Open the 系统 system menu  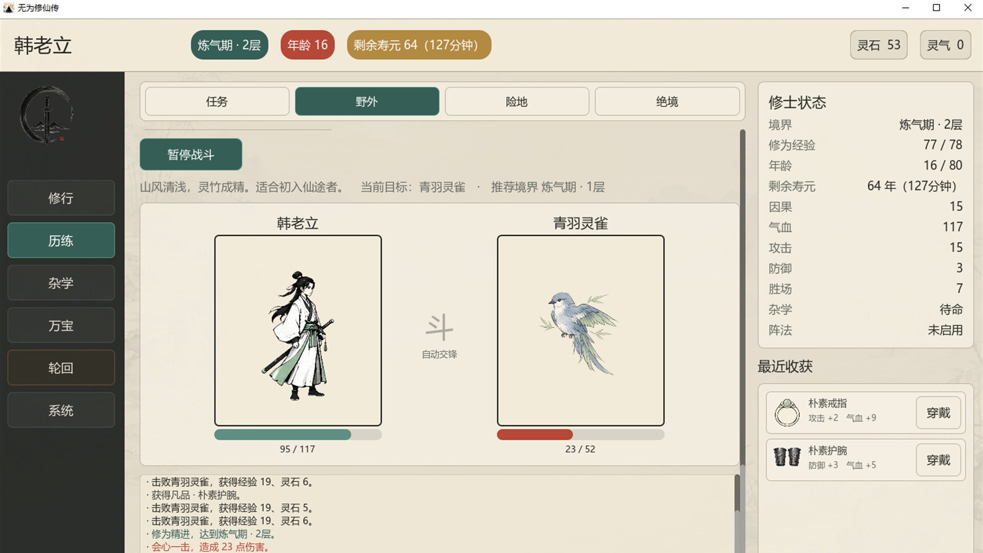pyautogui.click(x=61, y=410)
